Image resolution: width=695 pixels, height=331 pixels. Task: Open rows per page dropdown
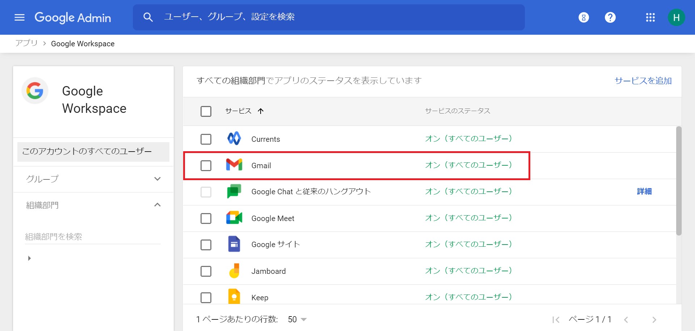(298, 319)
